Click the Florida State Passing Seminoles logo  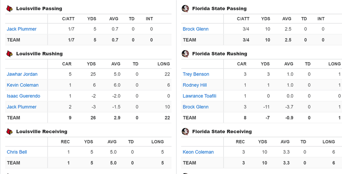point(185,9)
